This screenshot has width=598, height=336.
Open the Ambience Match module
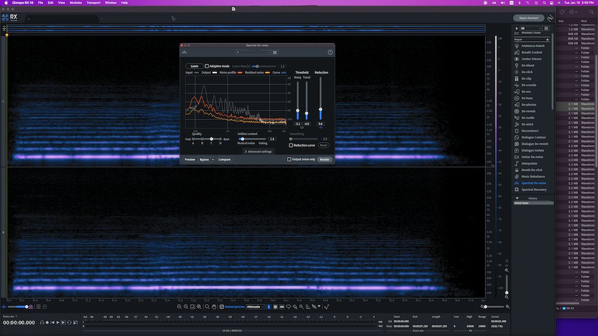pyautogui.click(x=532, y=46)
